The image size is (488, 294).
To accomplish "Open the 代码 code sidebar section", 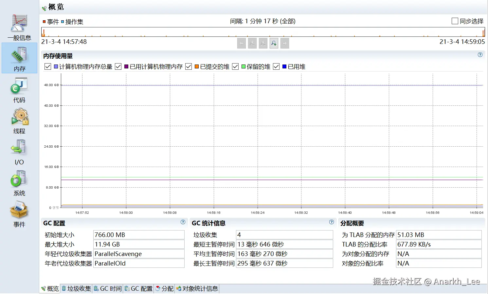I will point(19,90).
